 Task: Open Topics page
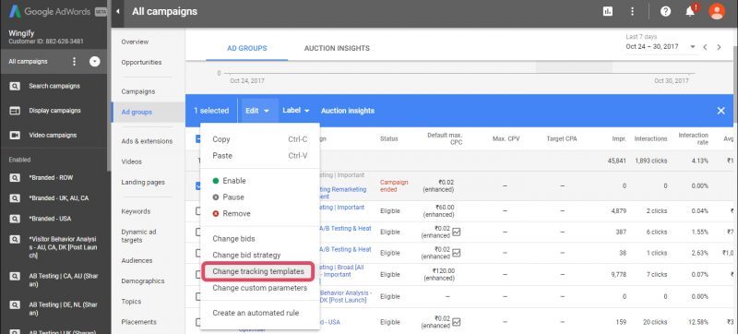(x=131, y=302)
